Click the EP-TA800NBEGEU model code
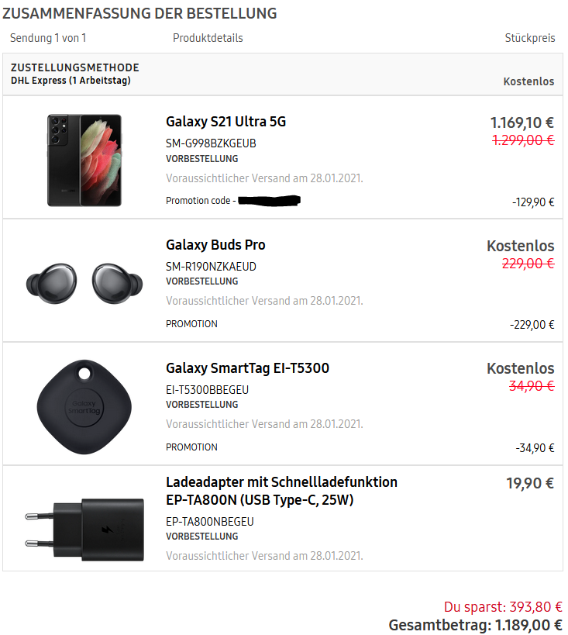Screen dimensions: 568x635 tap(210, 522)
